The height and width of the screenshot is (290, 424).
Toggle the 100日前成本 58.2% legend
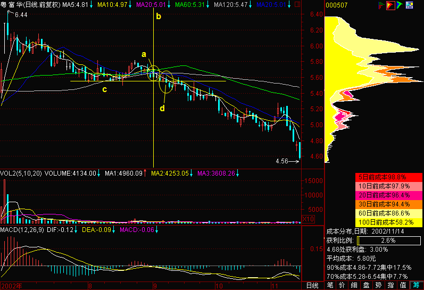click(388, 222)
